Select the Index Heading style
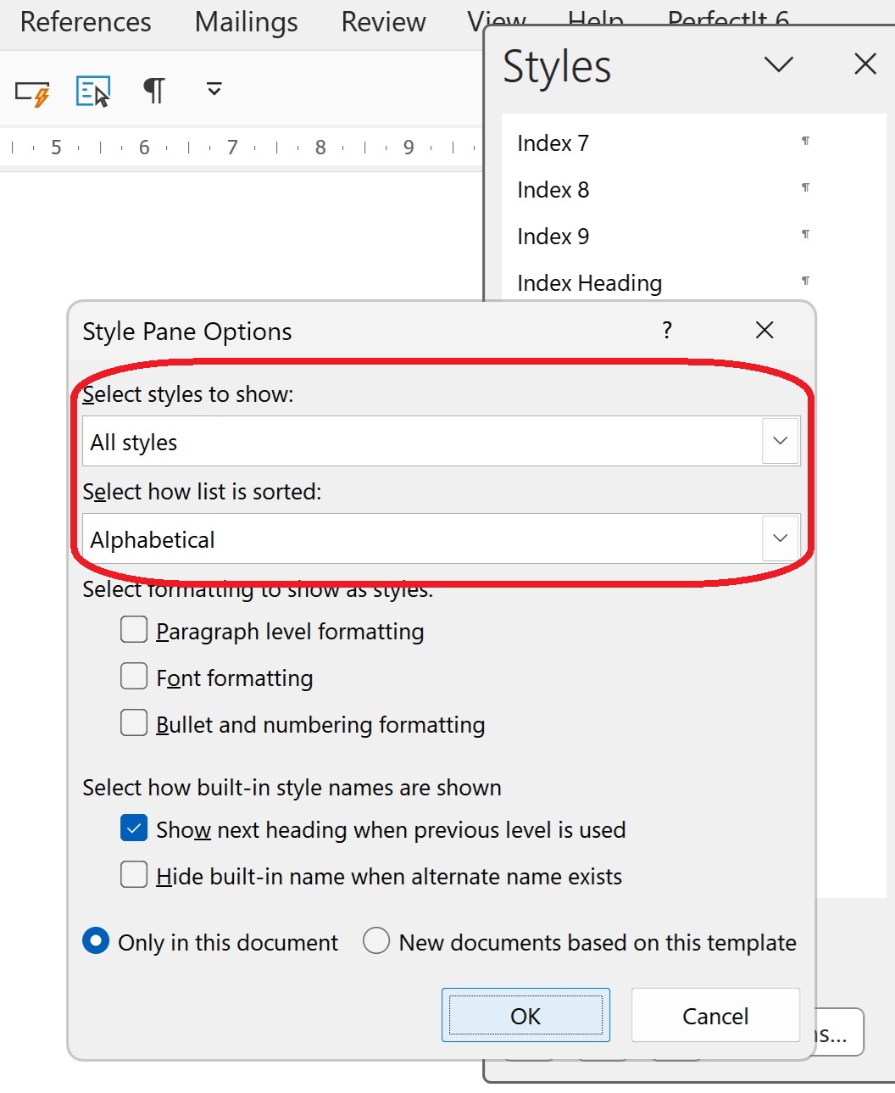The width and height of the screenshot is (895, 1093). [590, 283]
